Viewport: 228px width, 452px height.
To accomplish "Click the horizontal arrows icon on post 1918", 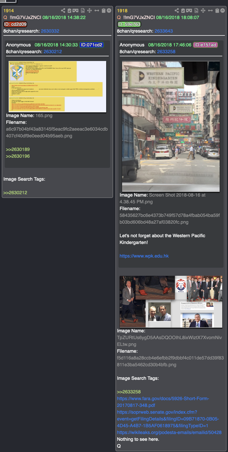I will (x=210, y=10).
